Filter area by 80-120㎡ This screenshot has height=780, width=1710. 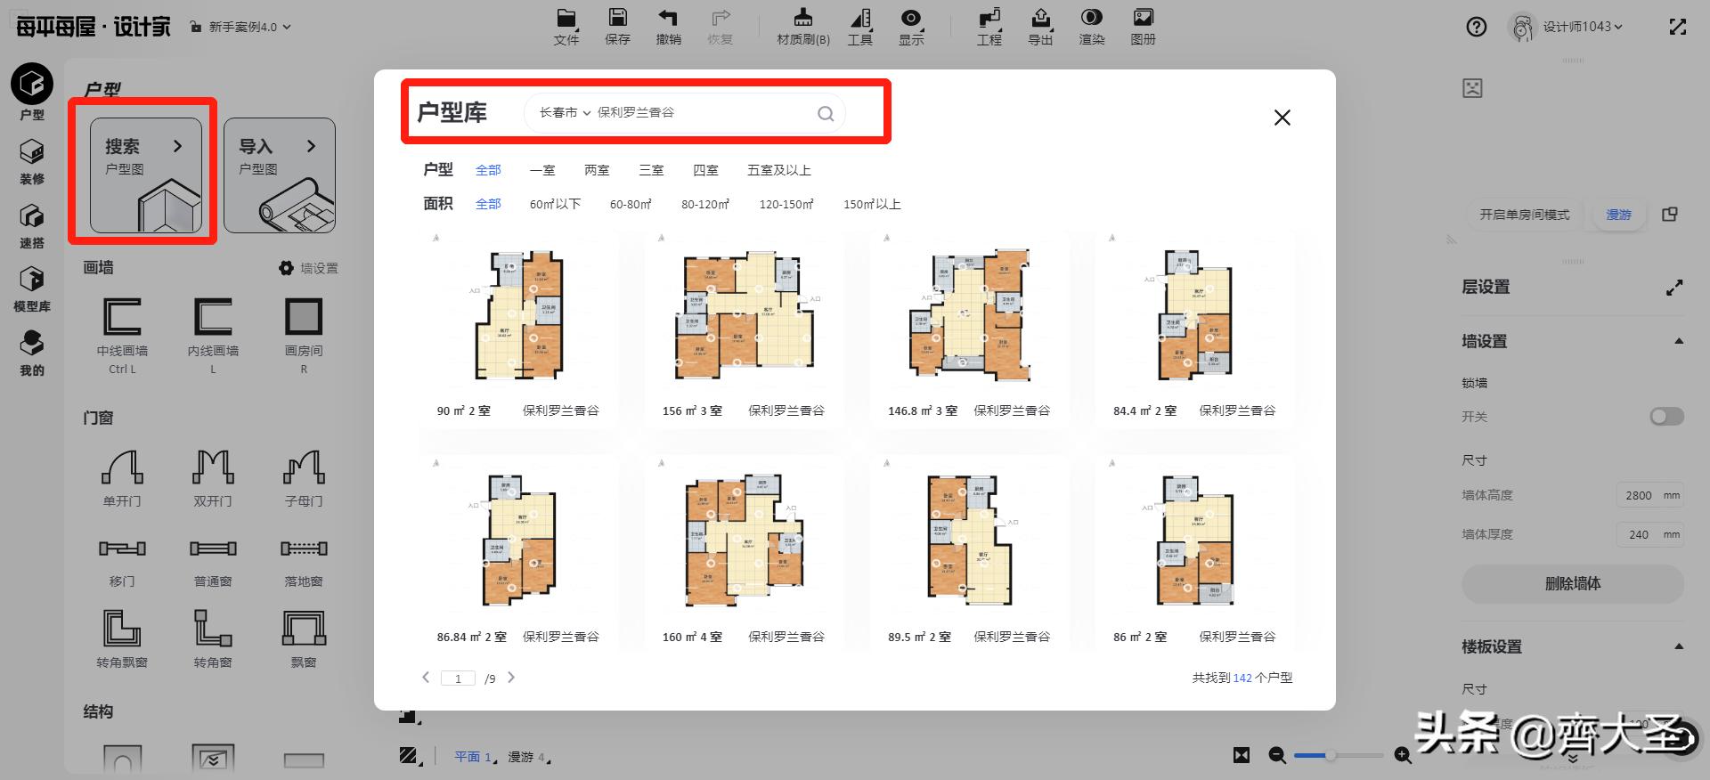pos(704,204)
